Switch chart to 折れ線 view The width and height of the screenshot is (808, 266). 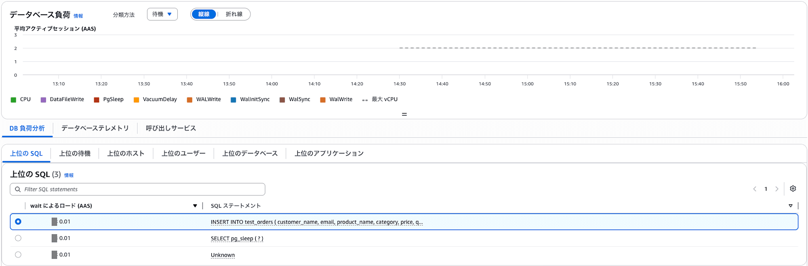click(x=234, y=14)
